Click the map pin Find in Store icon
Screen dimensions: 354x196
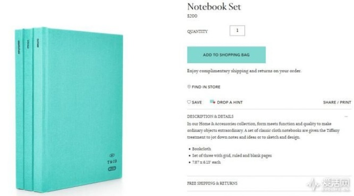[x=189, y=87]
